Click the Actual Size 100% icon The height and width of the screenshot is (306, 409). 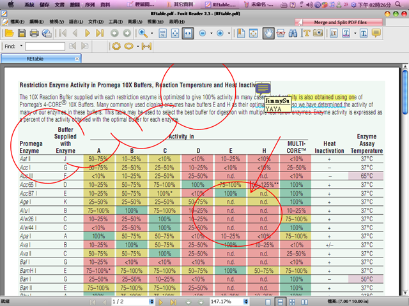pos(163,33)
